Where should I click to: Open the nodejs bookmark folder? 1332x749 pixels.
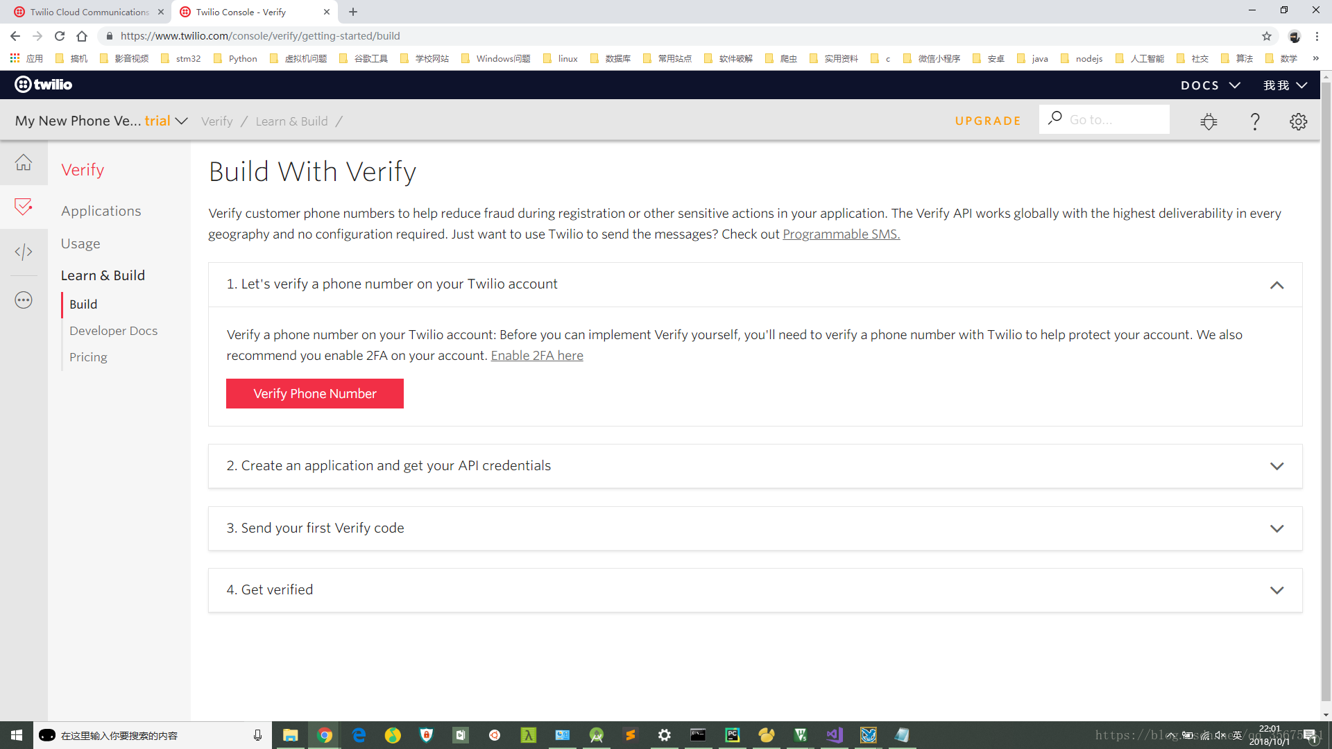(x=1082, y=58)
